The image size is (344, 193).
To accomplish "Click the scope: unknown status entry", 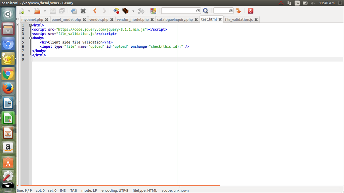I will [x=175, y=190].
